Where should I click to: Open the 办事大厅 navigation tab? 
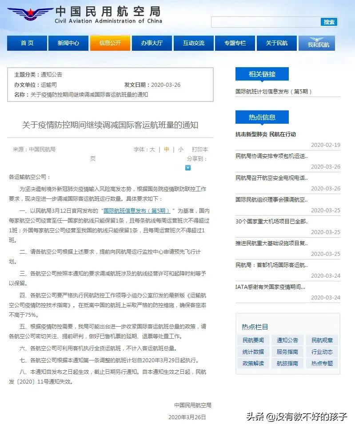point(152,43)
